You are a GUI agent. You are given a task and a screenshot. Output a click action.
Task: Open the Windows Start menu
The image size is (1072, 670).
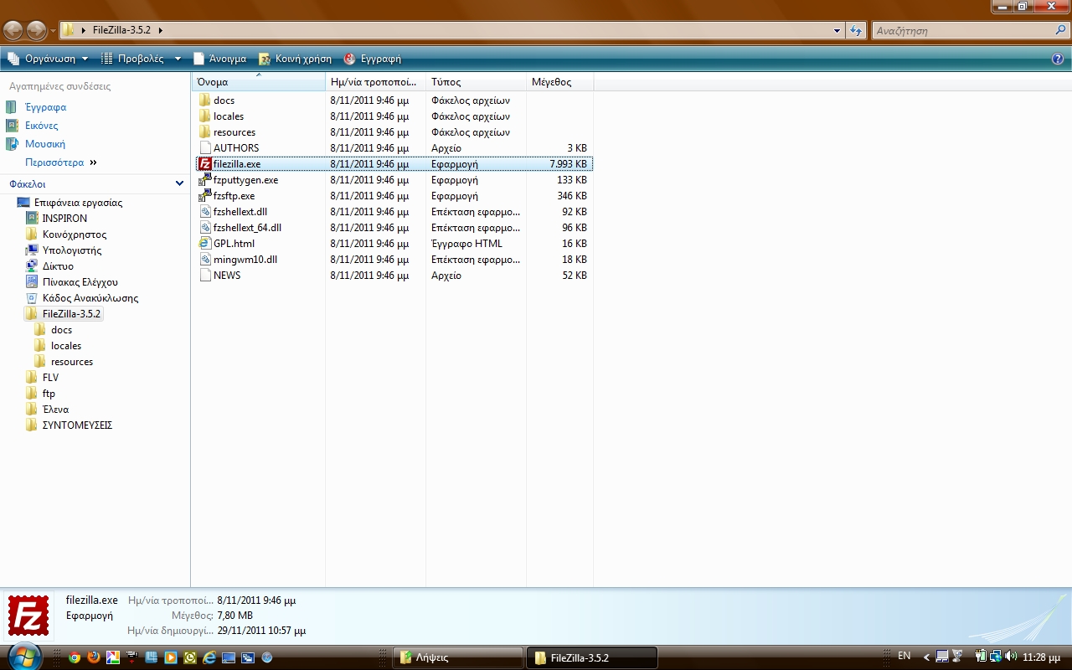23,655
